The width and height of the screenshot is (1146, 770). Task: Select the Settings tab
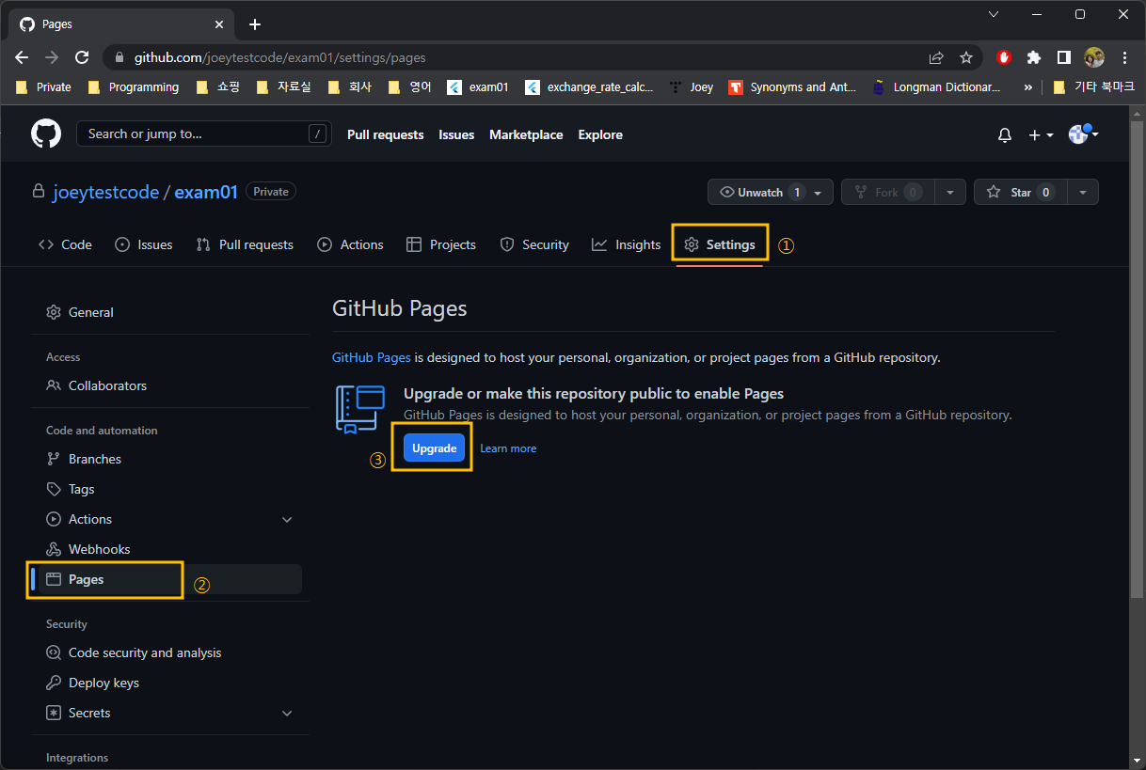click(x=720, y=244)
